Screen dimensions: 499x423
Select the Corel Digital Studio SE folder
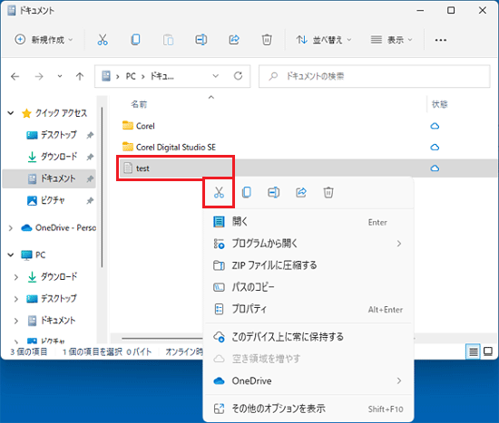[169, 147]
